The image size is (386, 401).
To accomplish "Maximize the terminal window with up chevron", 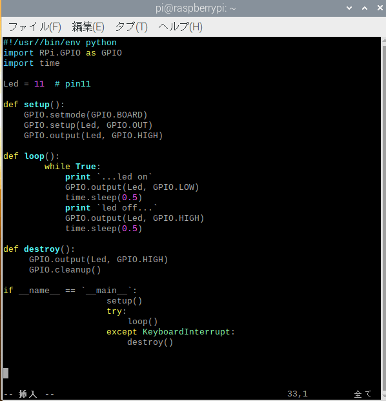I will point(365,8).
